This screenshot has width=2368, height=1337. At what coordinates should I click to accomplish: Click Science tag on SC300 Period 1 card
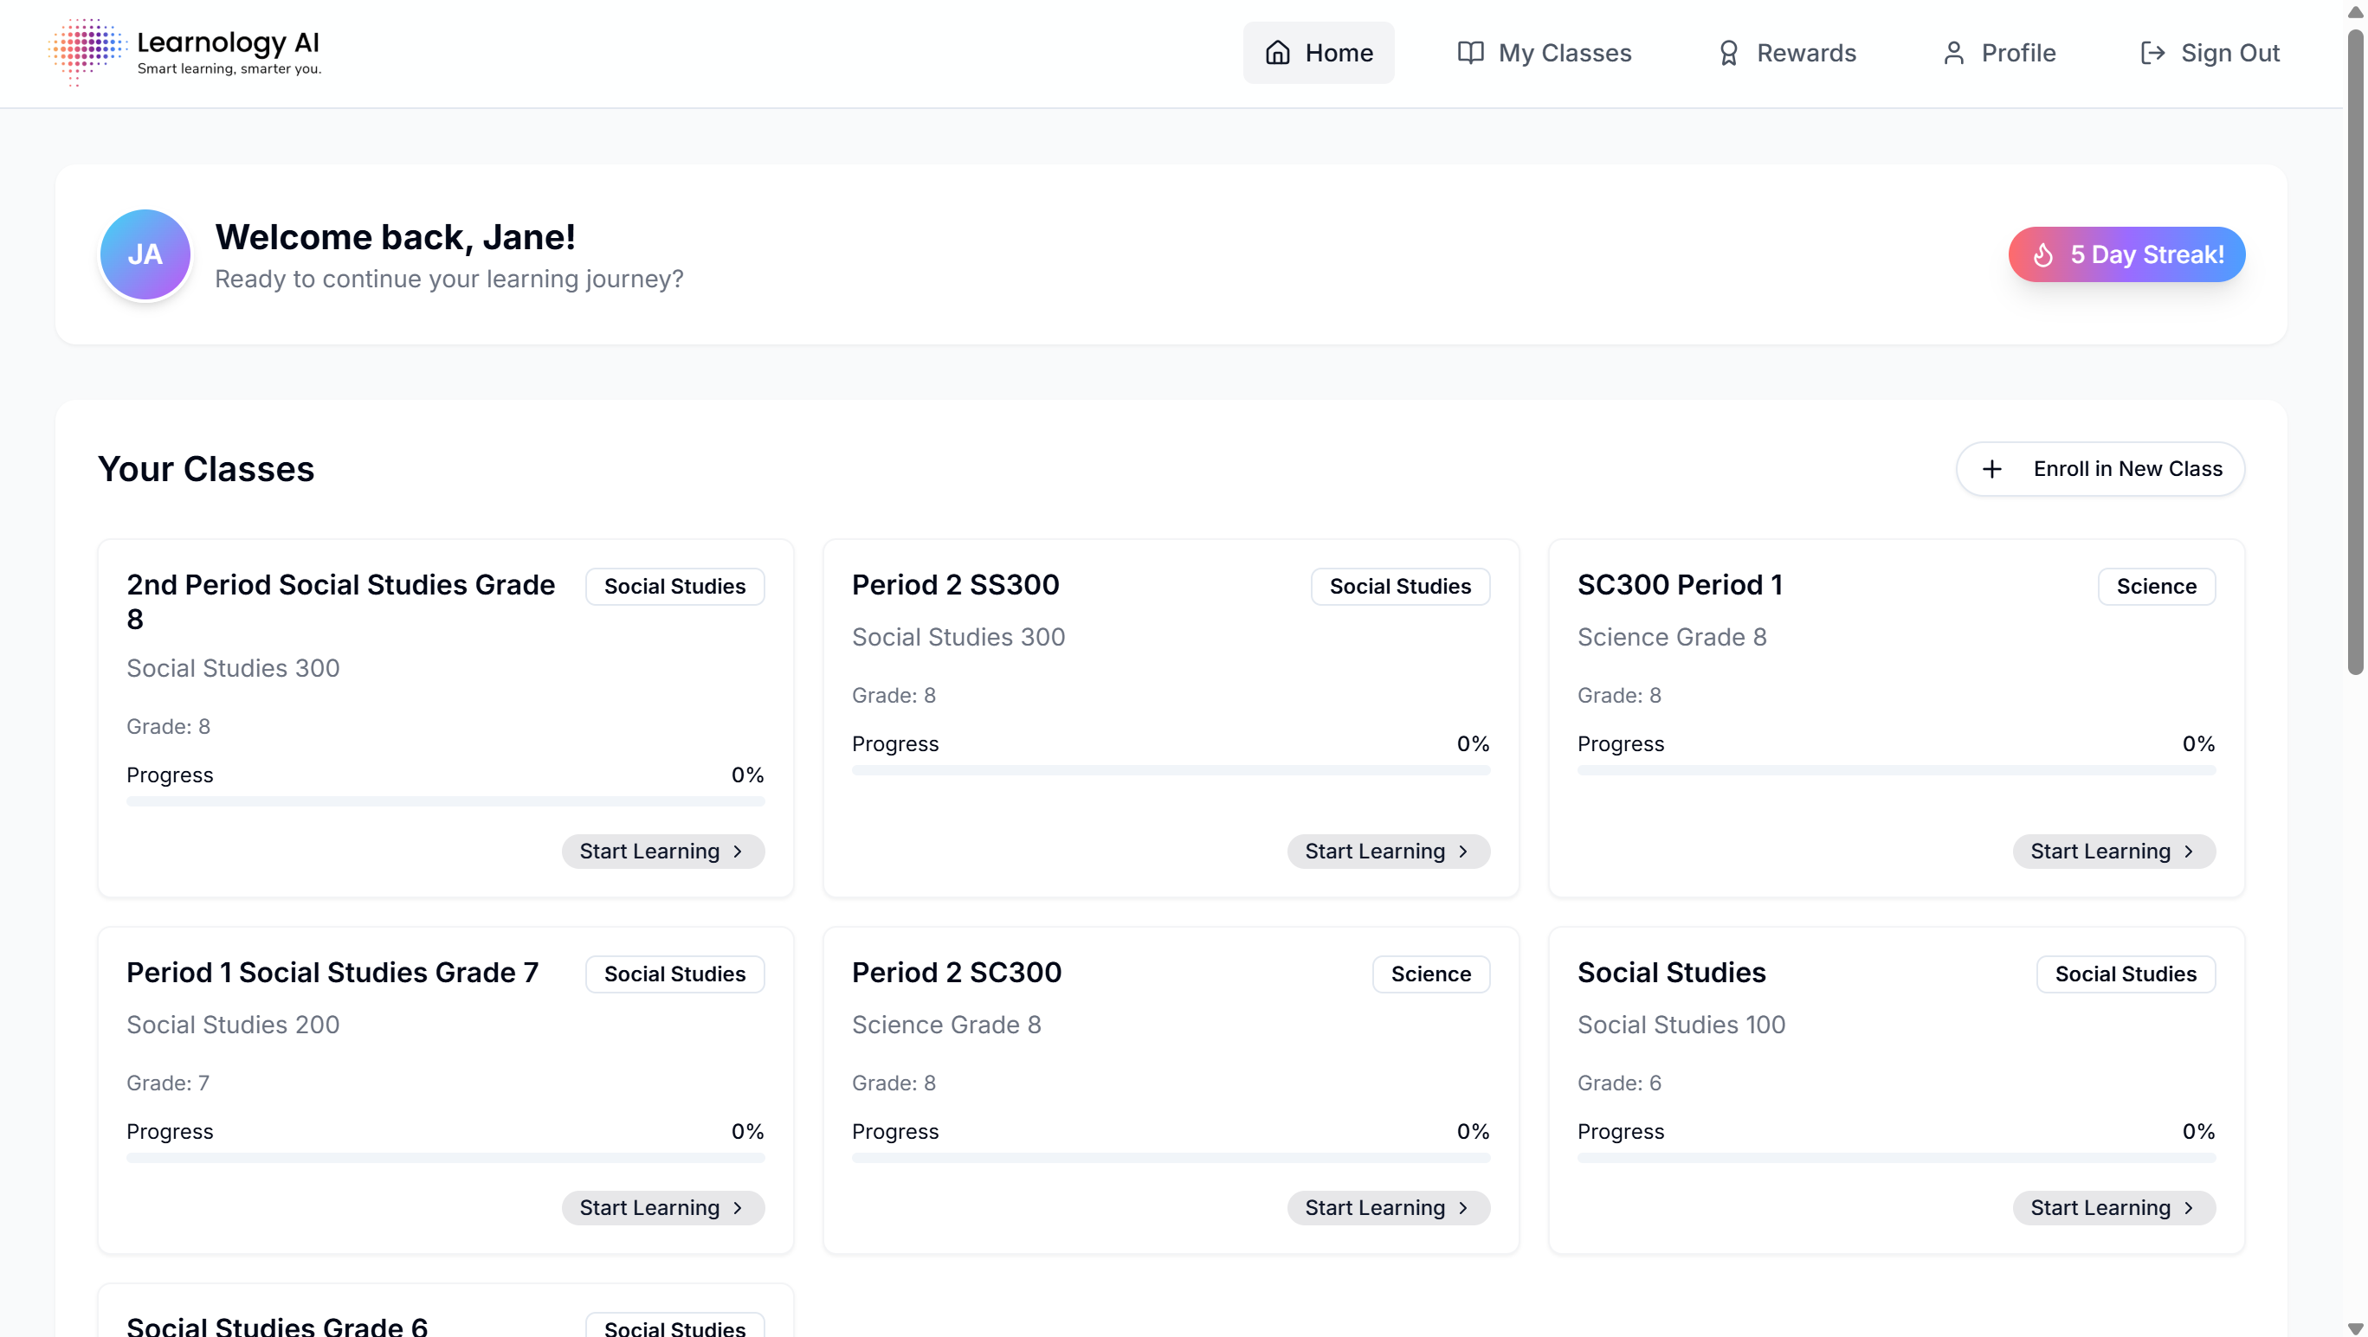(x=2156, y=586)
